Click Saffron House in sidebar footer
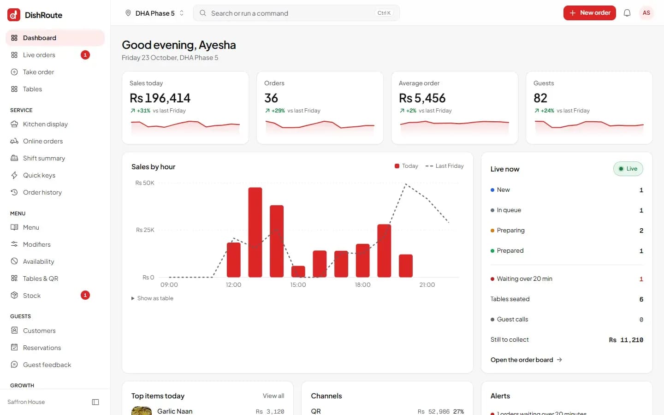The image size is (664, 415). (x=26, y=402)
